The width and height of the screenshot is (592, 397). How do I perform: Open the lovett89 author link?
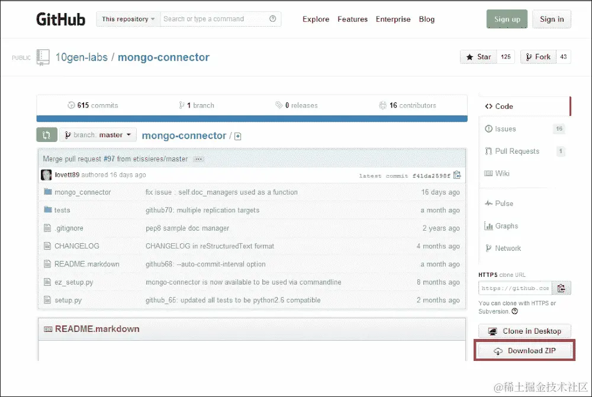tap(67, 175)
